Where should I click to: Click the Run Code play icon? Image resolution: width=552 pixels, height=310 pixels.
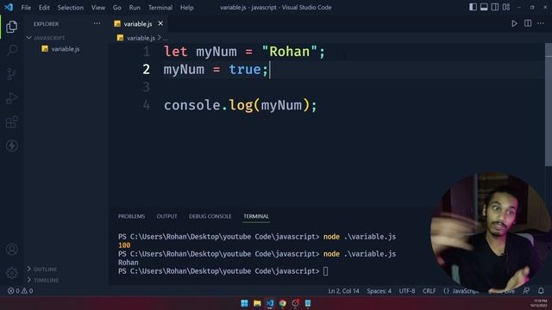pyautogui.click(x=514, y=23)
